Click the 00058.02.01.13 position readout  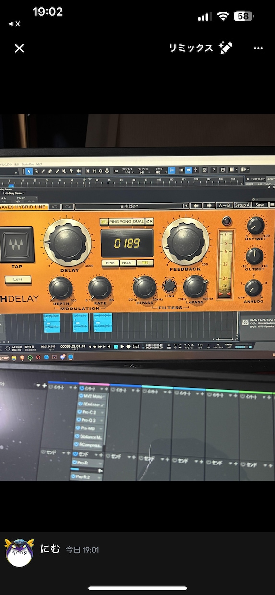pyautogui.click(x=73, y=346)
